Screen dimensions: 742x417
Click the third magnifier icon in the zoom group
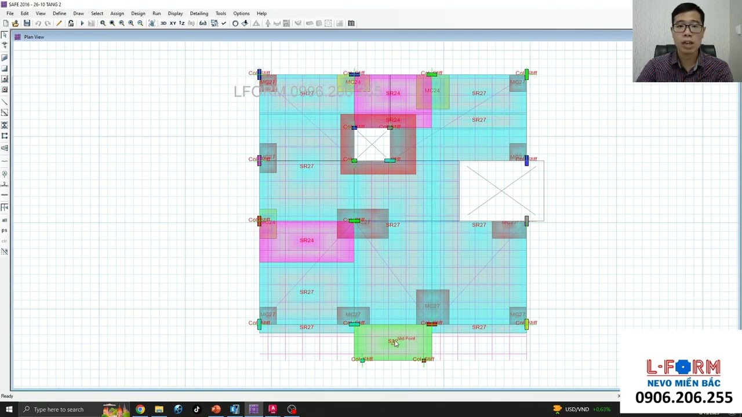point(122,23)
